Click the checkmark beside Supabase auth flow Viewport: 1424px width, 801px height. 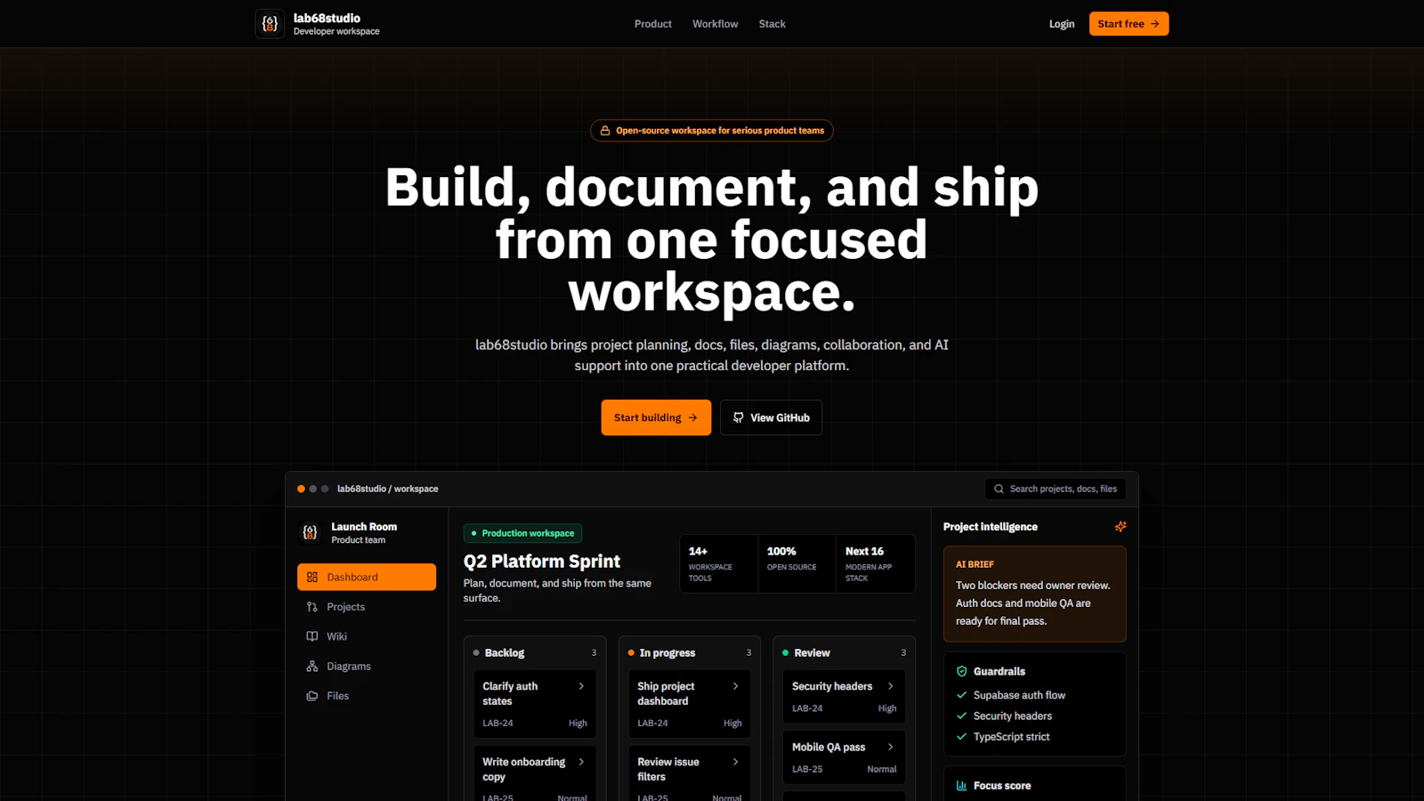(x=961, y=695)
